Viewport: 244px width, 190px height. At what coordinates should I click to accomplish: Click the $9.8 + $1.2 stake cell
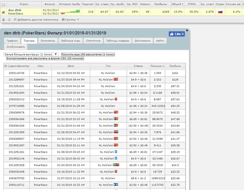[x=138, y=178]
